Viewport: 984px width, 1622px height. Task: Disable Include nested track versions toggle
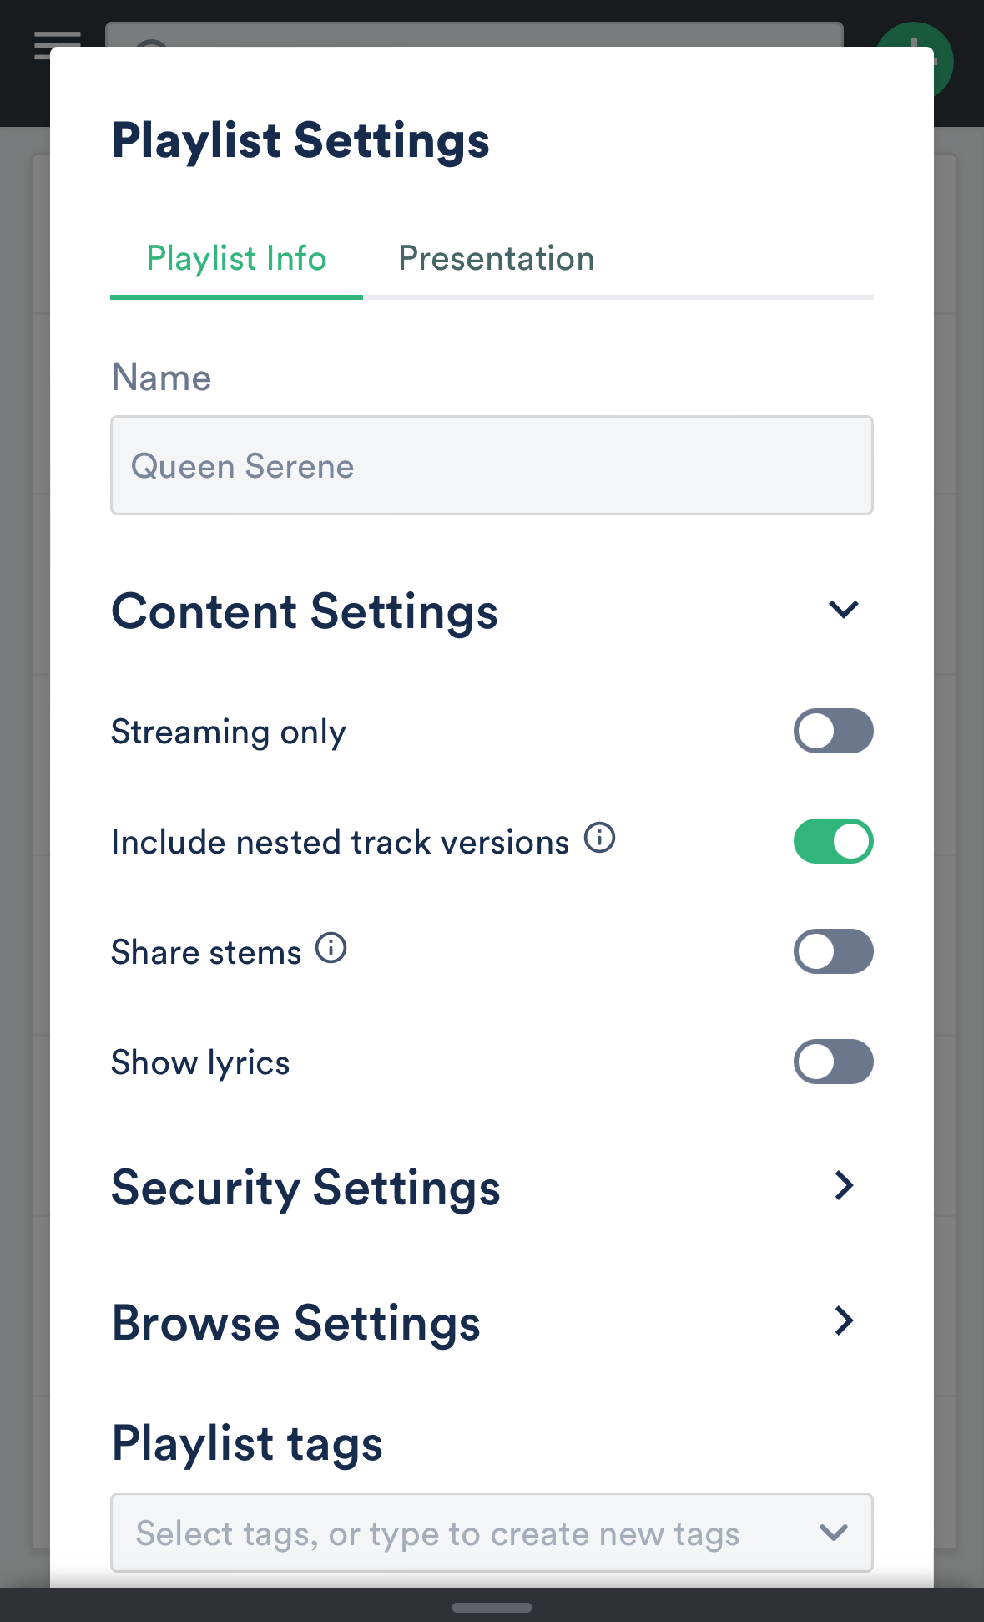tap(833, 841)
